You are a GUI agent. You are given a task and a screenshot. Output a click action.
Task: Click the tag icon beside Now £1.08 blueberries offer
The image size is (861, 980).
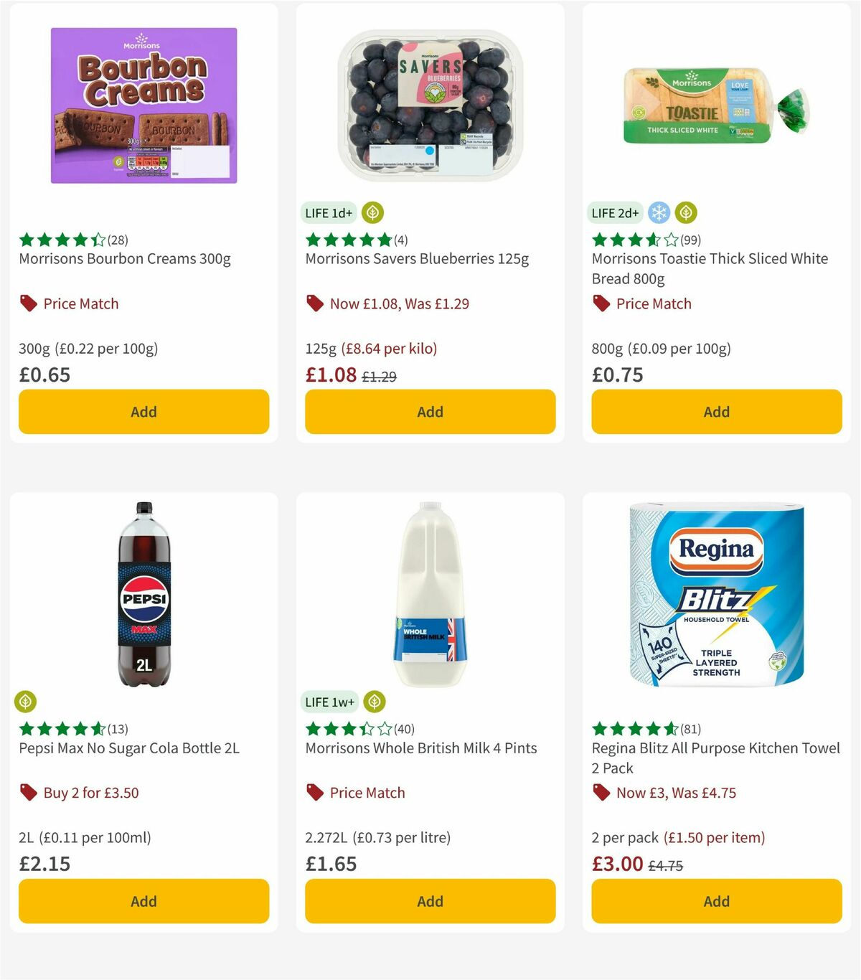coord(314,303)
